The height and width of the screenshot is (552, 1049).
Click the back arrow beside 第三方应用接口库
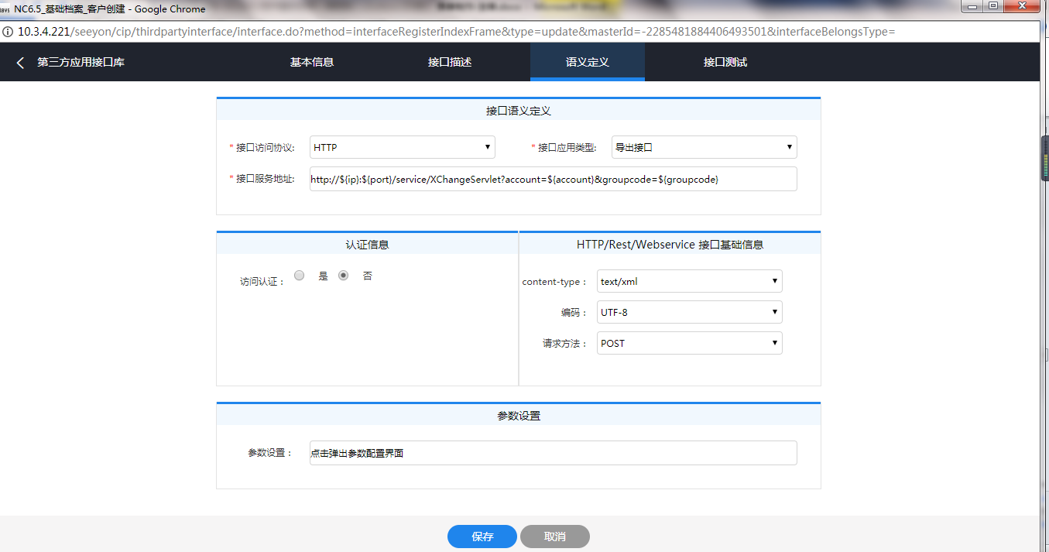pos(20,63)
